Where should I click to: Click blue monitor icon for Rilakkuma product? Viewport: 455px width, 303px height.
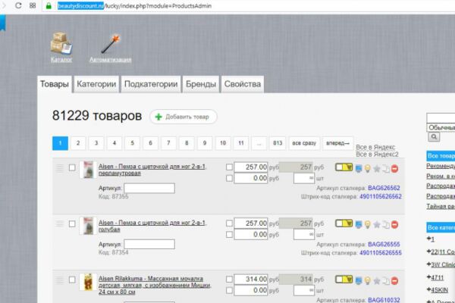359,281
